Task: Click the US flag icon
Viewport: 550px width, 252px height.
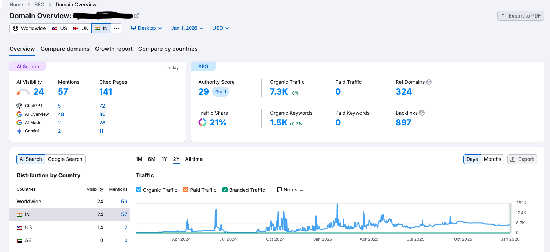Action: 55,28
